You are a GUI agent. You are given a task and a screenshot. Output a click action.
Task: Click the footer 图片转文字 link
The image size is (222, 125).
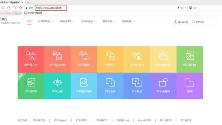[39, 120]
